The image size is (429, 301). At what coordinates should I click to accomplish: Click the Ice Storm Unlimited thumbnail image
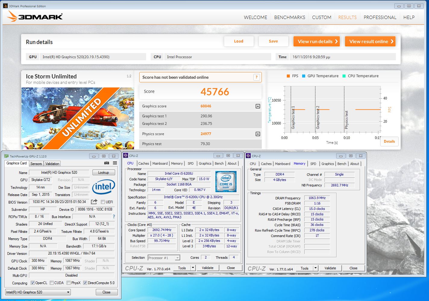[x=78, y=118]
